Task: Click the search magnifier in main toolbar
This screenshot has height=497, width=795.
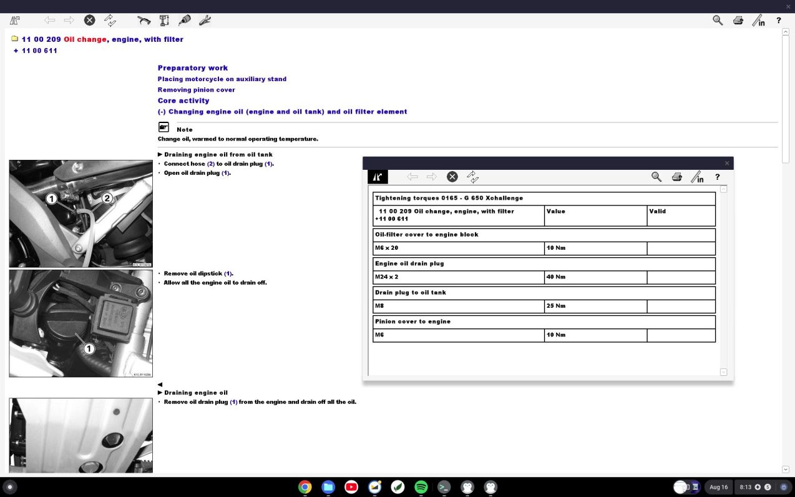Action: click(718, 20)
